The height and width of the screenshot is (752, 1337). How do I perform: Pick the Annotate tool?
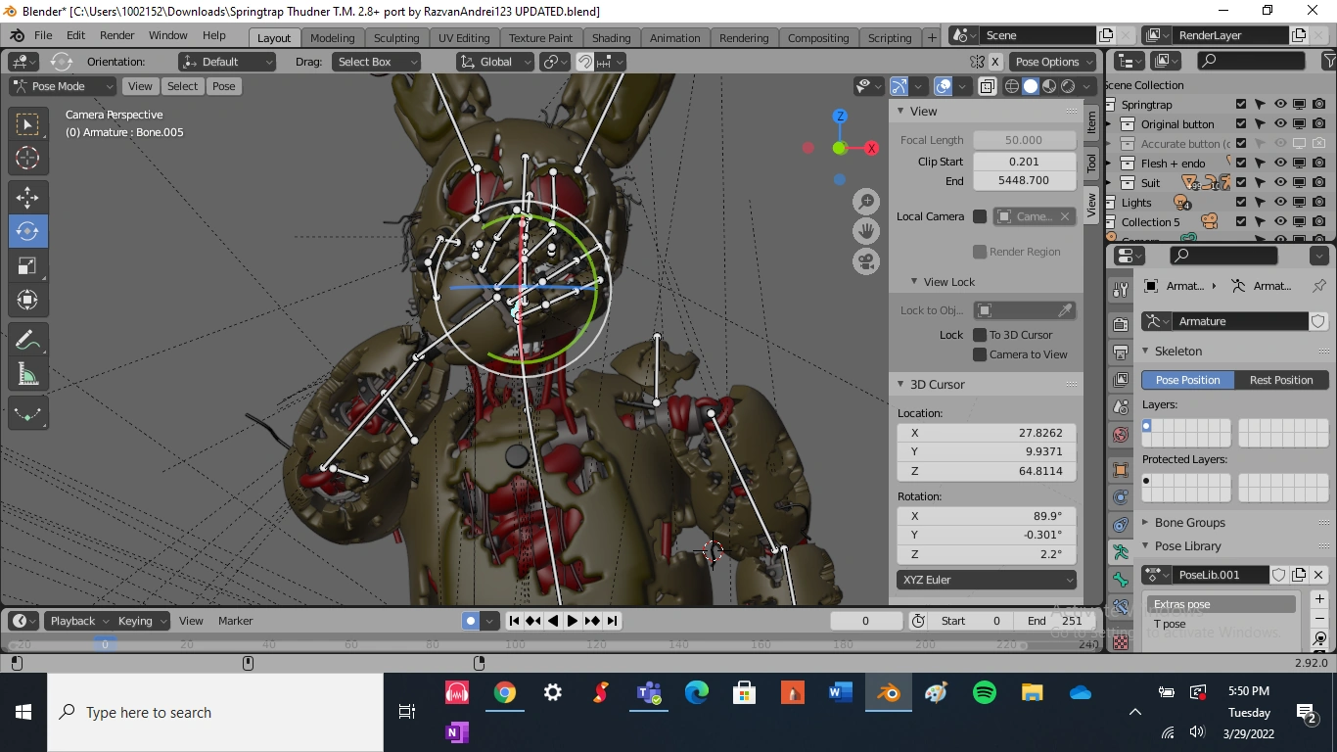pos(27,339)
